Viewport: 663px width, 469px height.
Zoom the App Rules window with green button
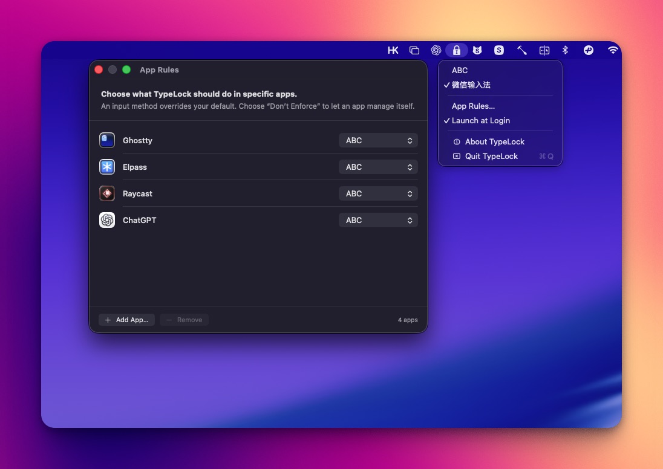pos(126,70)
